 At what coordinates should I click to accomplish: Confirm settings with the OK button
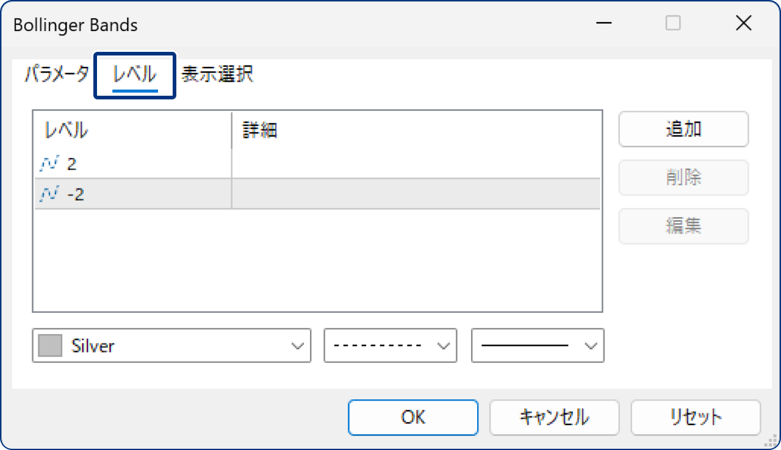tap(413, 417)
